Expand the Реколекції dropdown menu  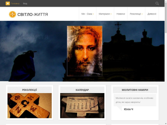136,14
